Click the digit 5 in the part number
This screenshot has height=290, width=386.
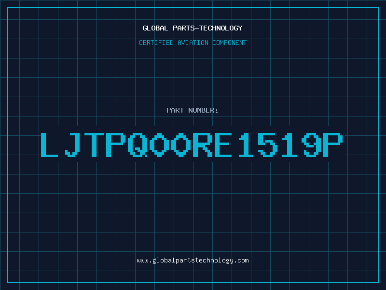[x=268, y=145]
